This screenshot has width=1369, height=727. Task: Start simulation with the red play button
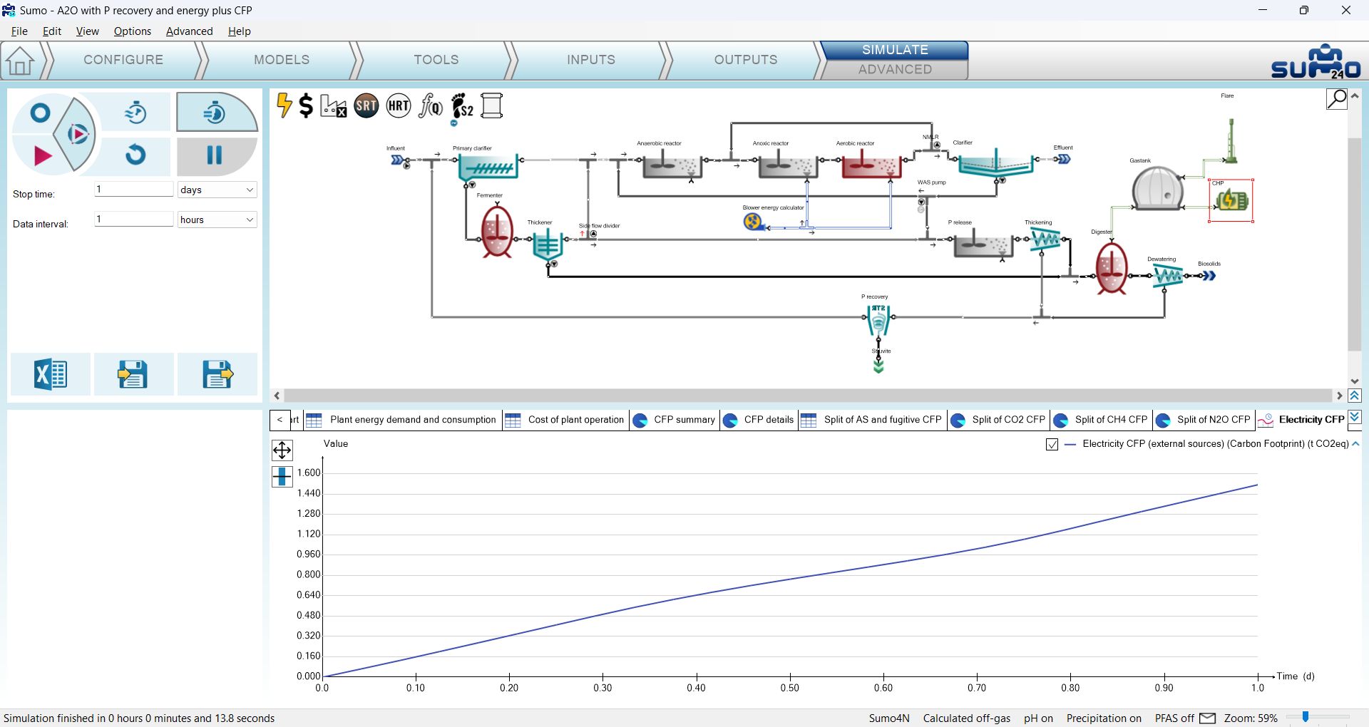(42, 155)
